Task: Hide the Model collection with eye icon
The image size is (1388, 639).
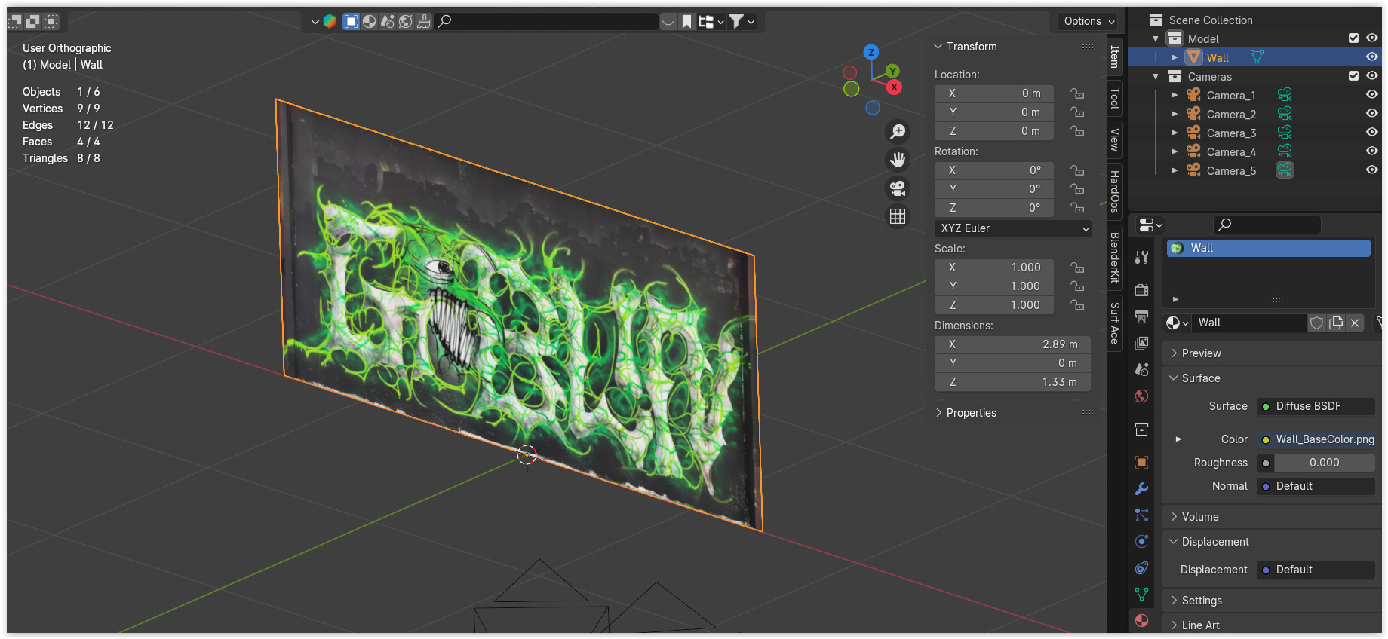Action: point(1372,38)
